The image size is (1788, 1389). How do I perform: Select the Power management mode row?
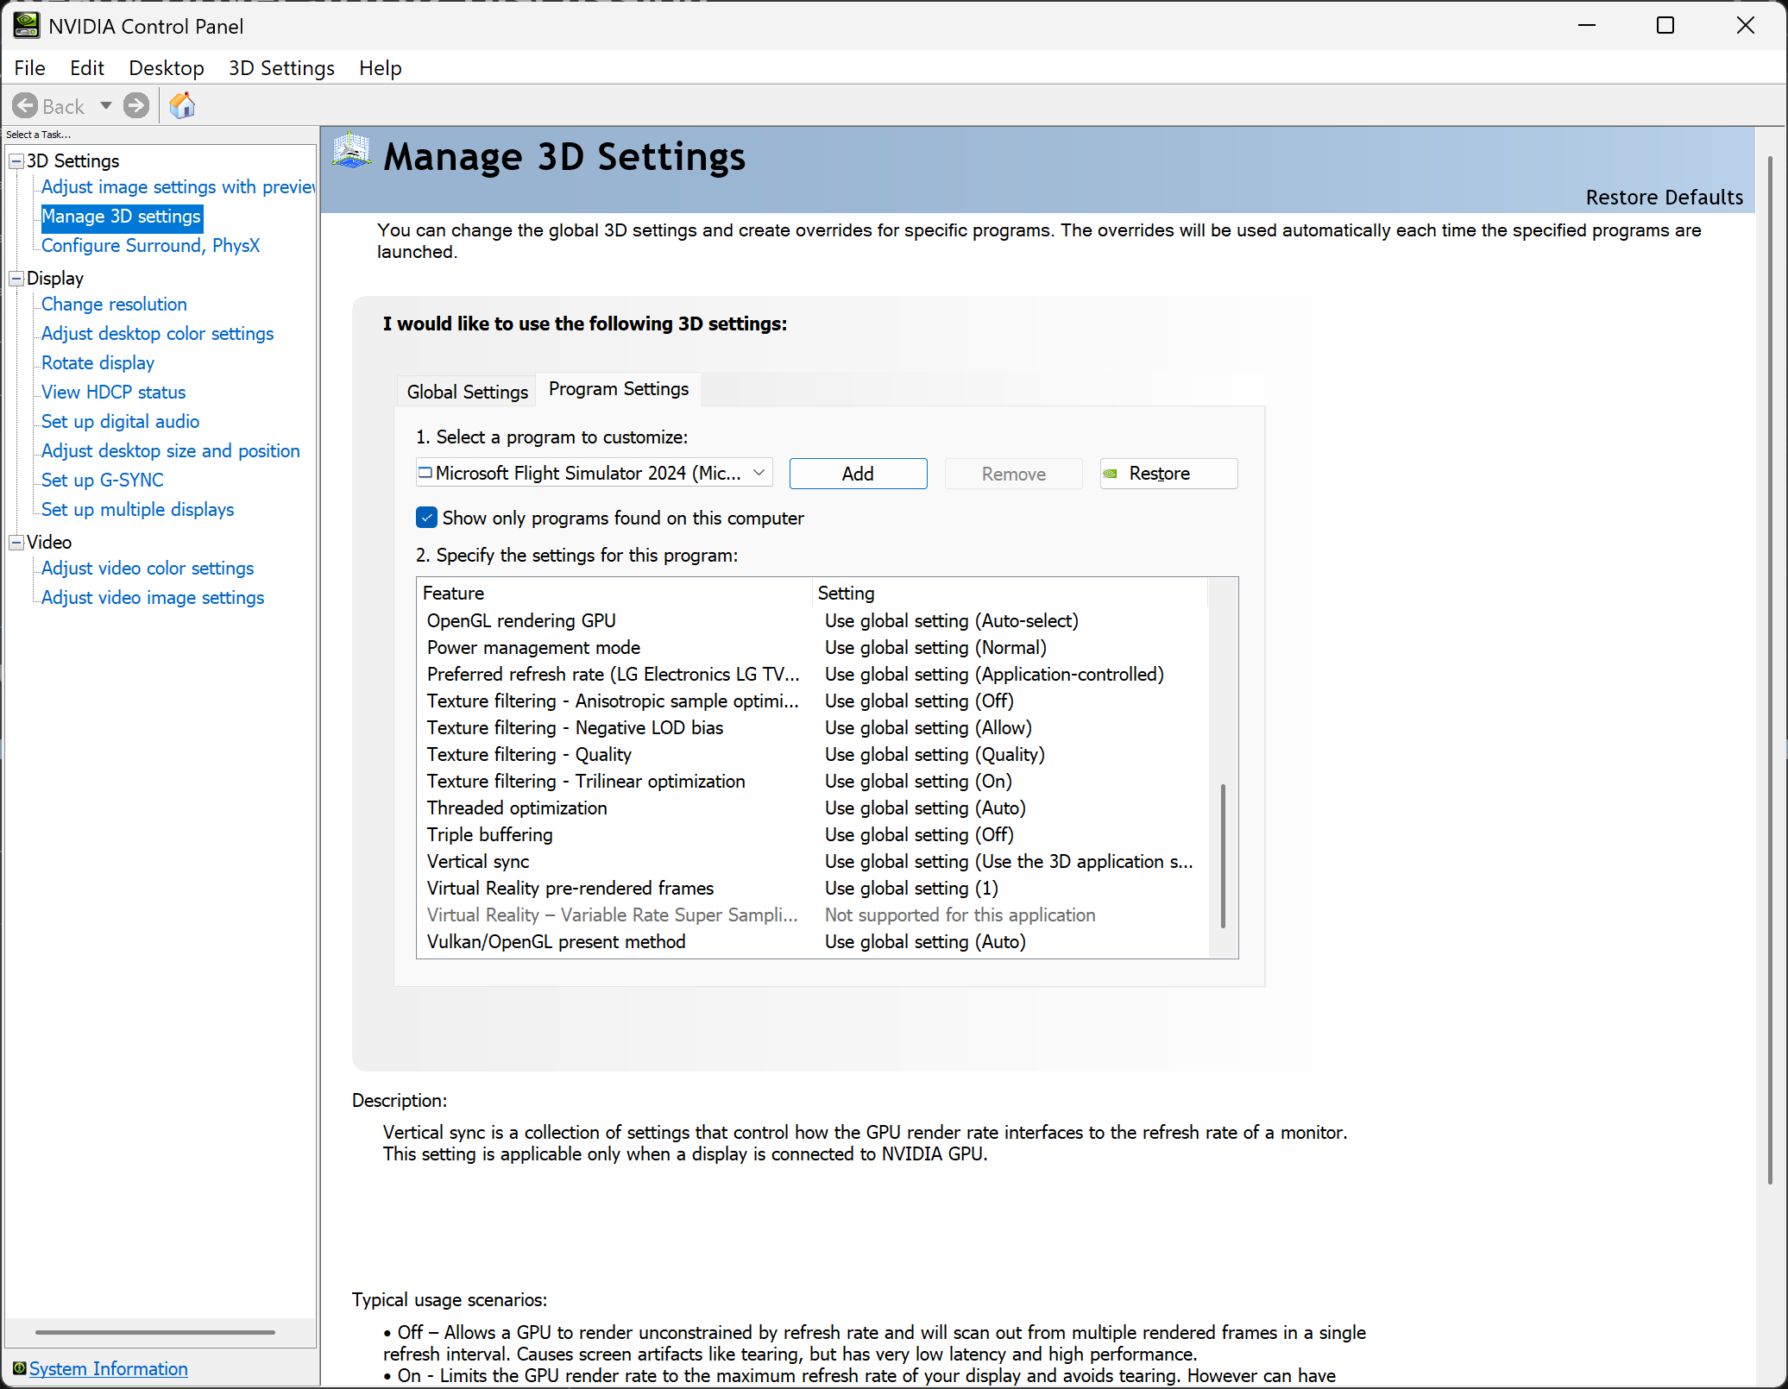coord(812,648)
